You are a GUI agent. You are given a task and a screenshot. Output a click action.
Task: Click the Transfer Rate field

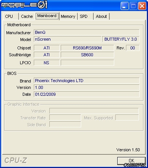pyautogui.click(x=65, y=117)
